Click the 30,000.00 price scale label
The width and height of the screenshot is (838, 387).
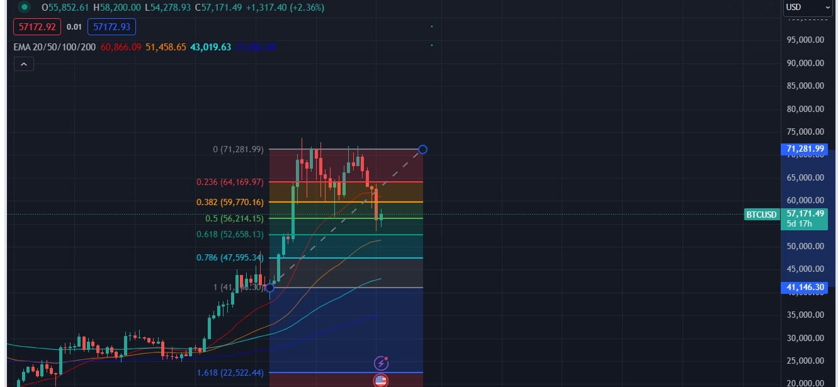pyautogui.click(x=805, y=338)
